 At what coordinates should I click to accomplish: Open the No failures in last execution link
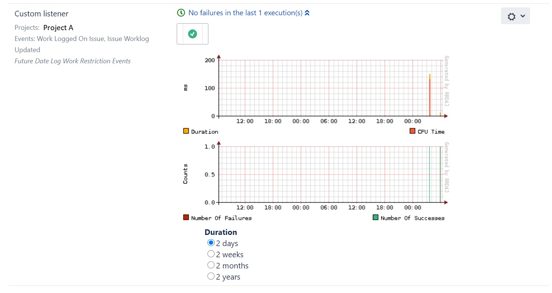click(x=245, y=13)
